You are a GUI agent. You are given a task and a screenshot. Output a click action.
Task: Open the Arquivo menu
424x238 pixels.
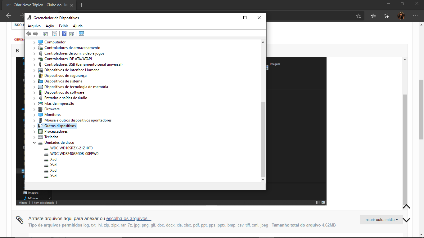pyautogui.click(x=34, y=26)
